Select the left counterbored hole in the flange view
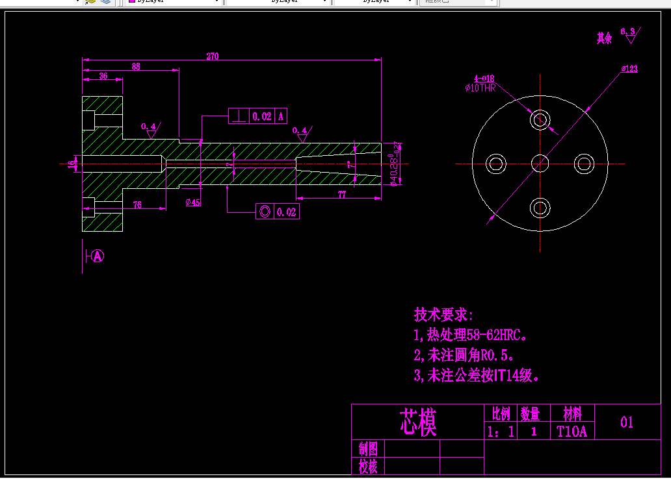The image size is (671, 479). (x=496, y=164)
